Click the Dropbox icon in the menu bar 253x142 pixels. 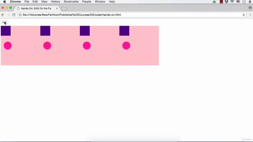[x=227, y=2]
